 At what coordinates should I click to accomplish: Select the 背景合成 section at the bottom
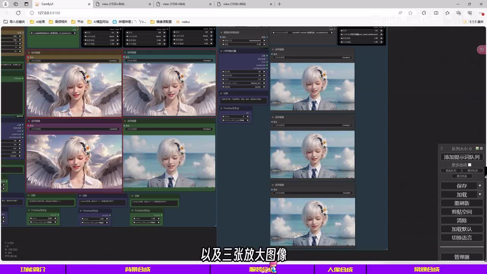137,269
